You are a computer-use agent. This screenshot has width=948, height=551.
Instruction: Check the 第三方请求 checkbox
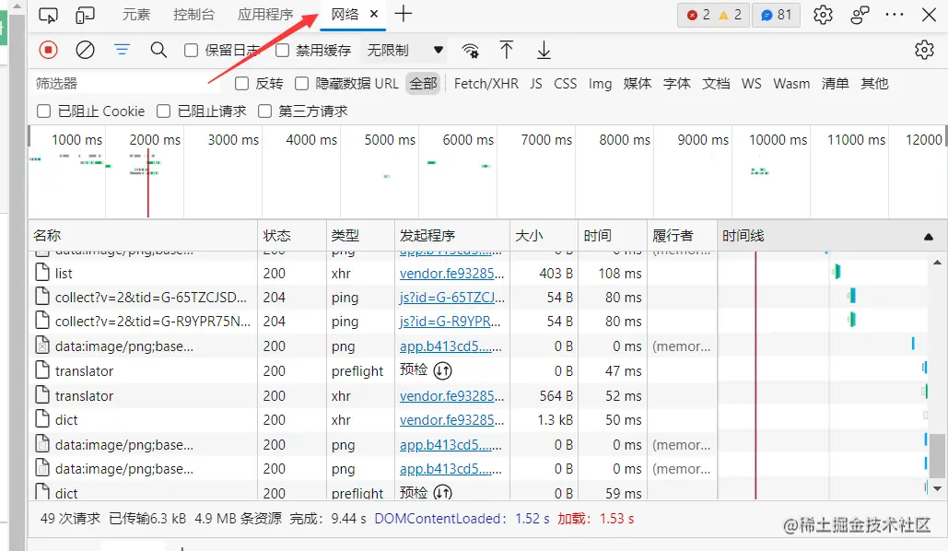point(264,111)
